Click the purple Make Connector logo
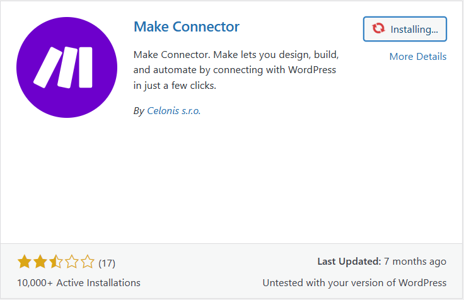The width and height of the screenshot is (464, 300). coord(67,67)
